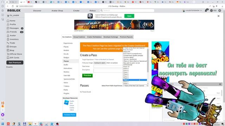Viewport: 225px width, 126px height.
Task: Open the Select from Public Experiences dropdown
Action: (135, 86)
